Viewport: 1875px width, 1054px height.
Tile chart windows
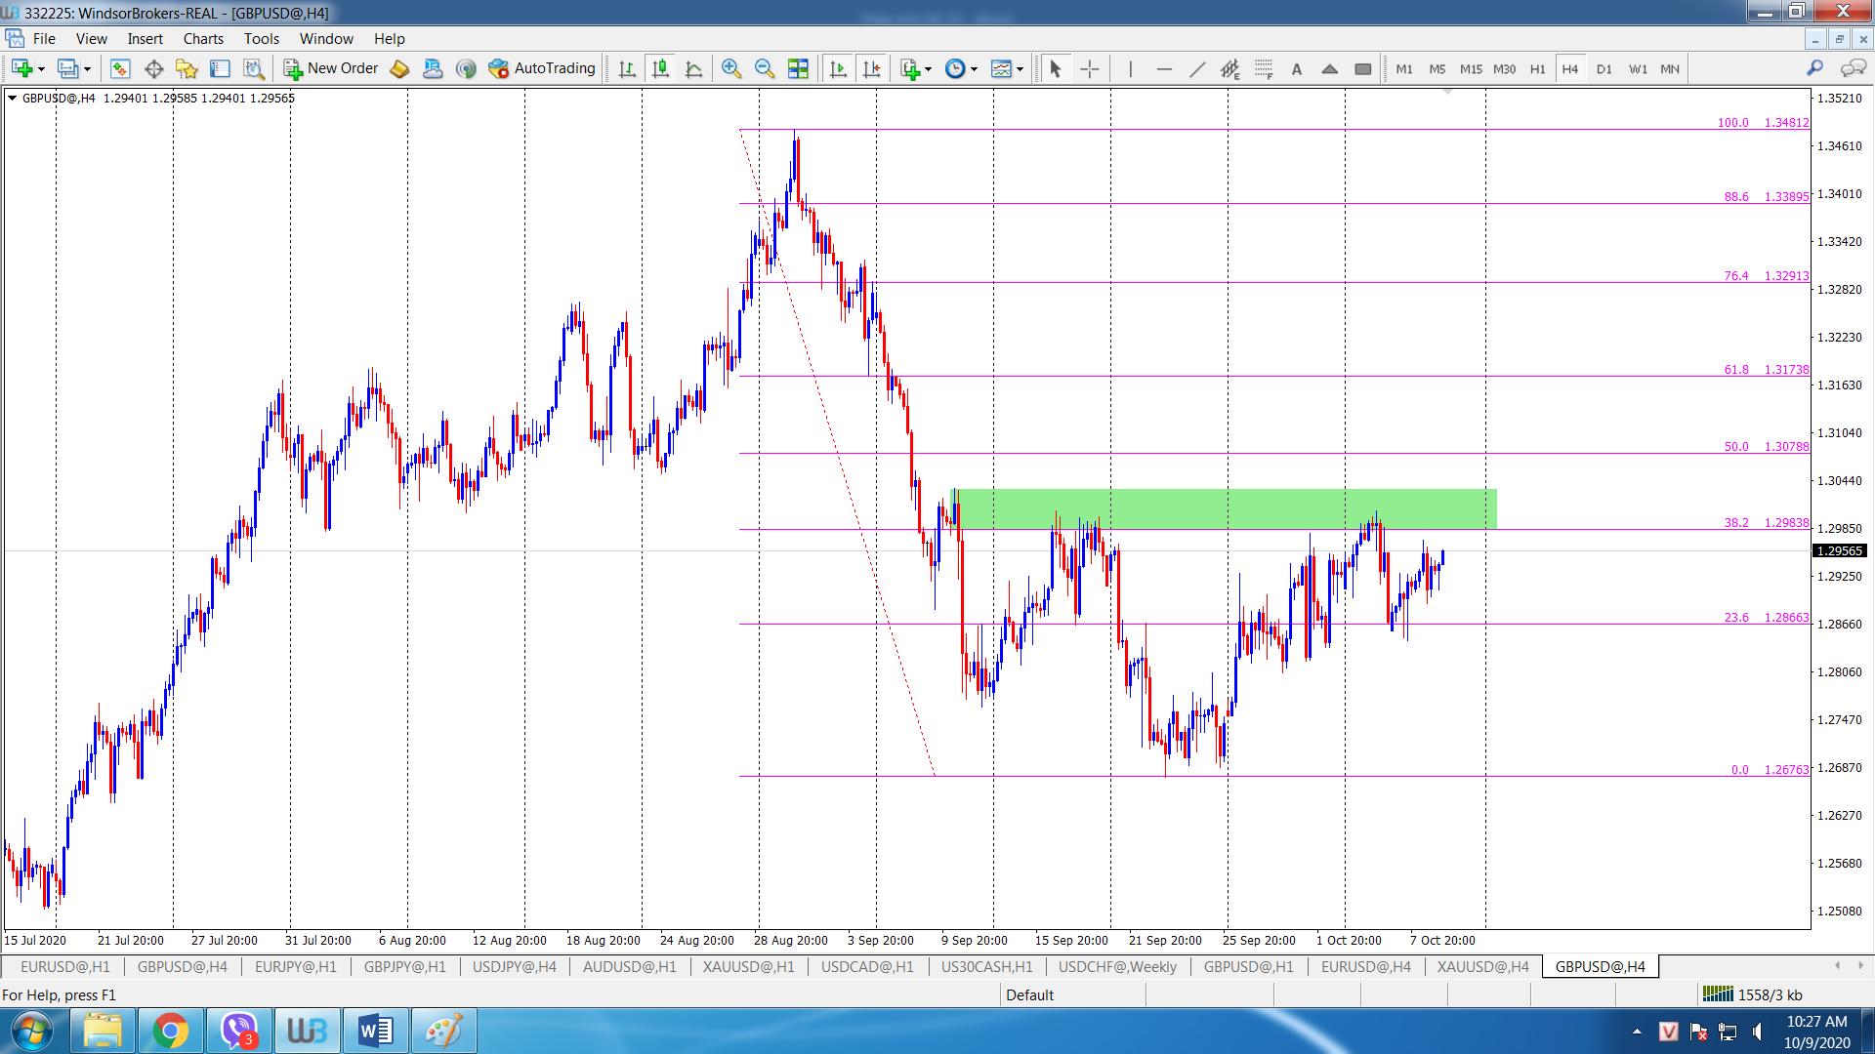798,68
